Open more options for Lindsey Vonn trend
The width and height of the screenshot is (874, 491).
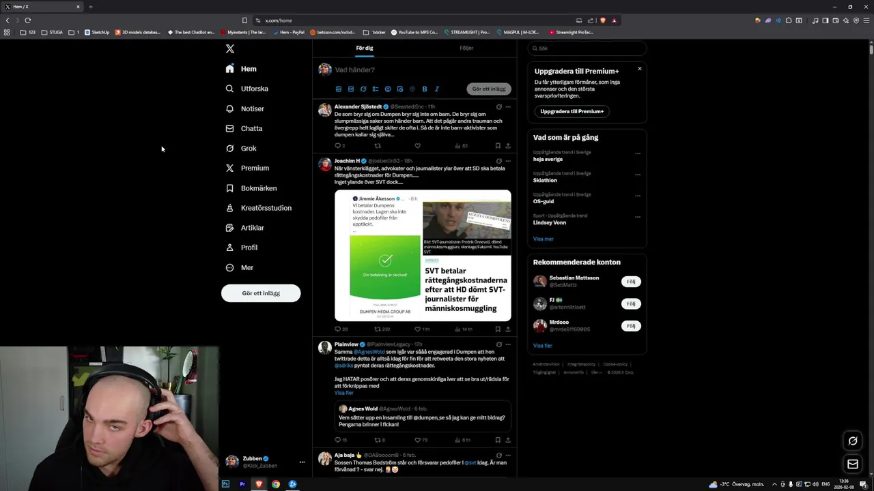pyautogui.click(x=638, y=217)
